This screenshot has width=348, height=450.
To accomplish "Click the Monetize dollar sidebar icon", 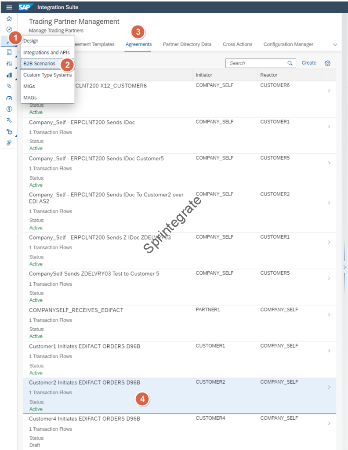I will click(9, 109).
